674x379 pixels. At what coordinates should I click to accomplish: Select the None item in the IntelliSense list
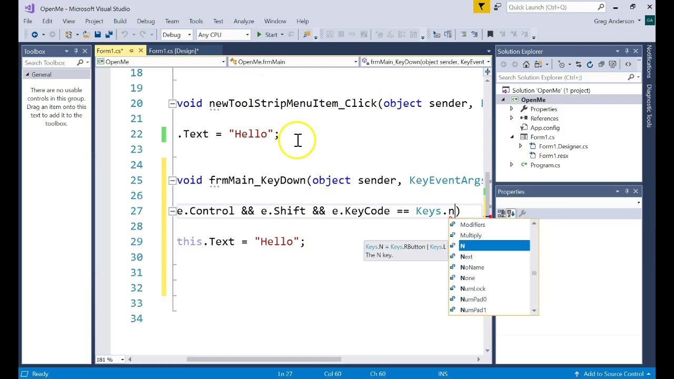468,278
